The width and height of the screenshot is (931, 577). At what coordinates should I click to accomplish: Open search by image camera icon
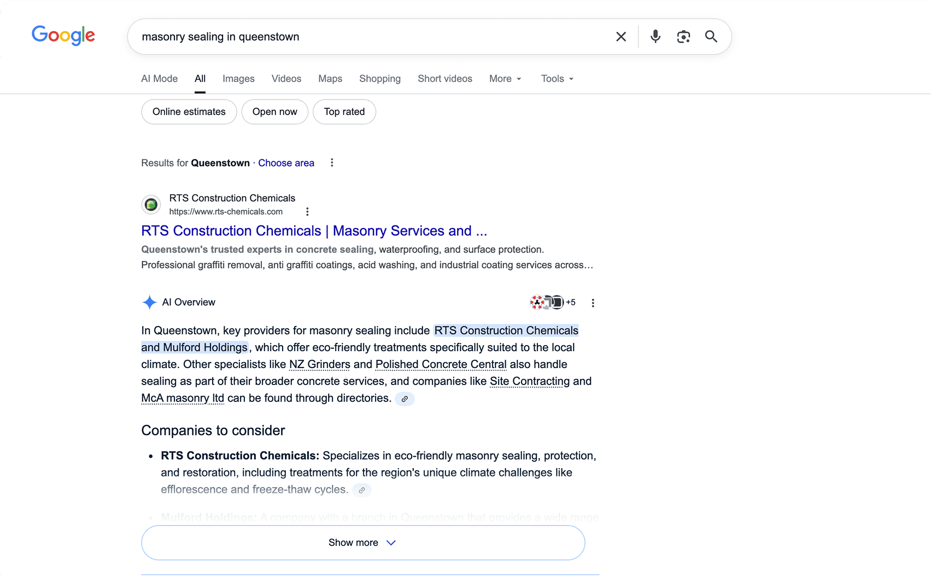pos(683,37)
